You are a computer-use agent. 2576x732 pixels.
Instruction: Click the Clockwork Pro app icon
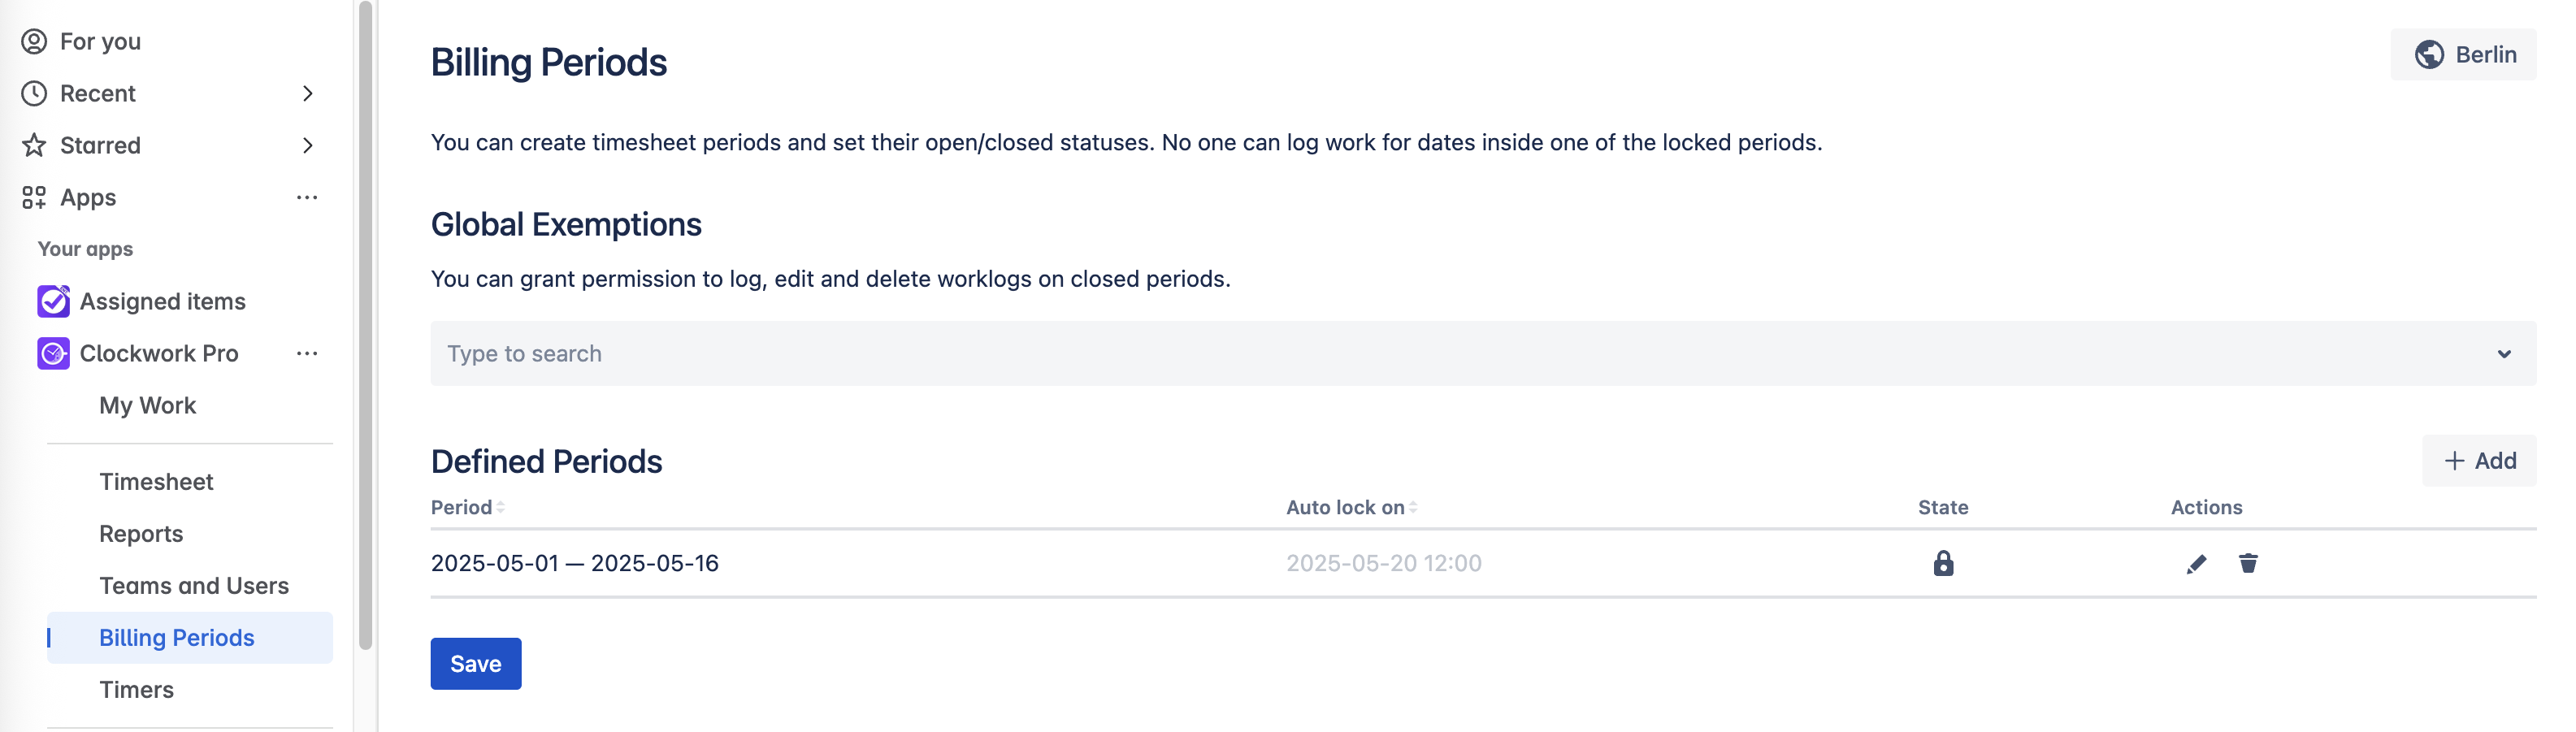click(x=53, y=353)
